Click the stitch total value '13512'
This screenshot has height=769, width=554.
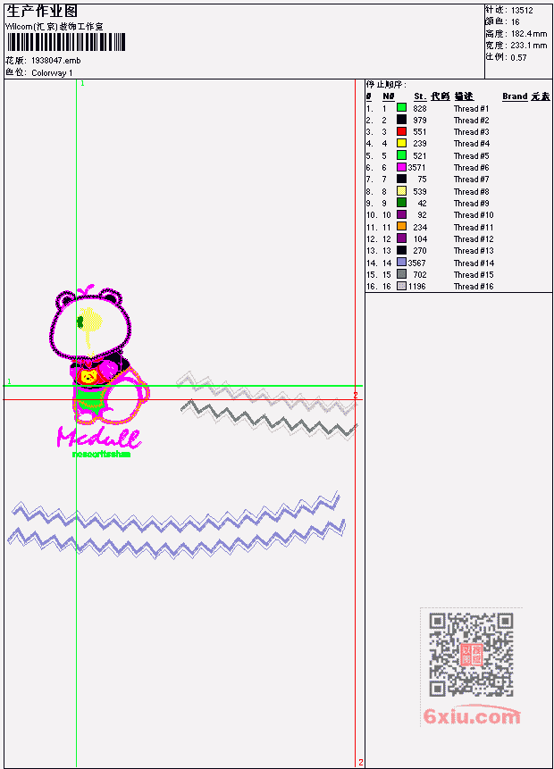(522, 11)
